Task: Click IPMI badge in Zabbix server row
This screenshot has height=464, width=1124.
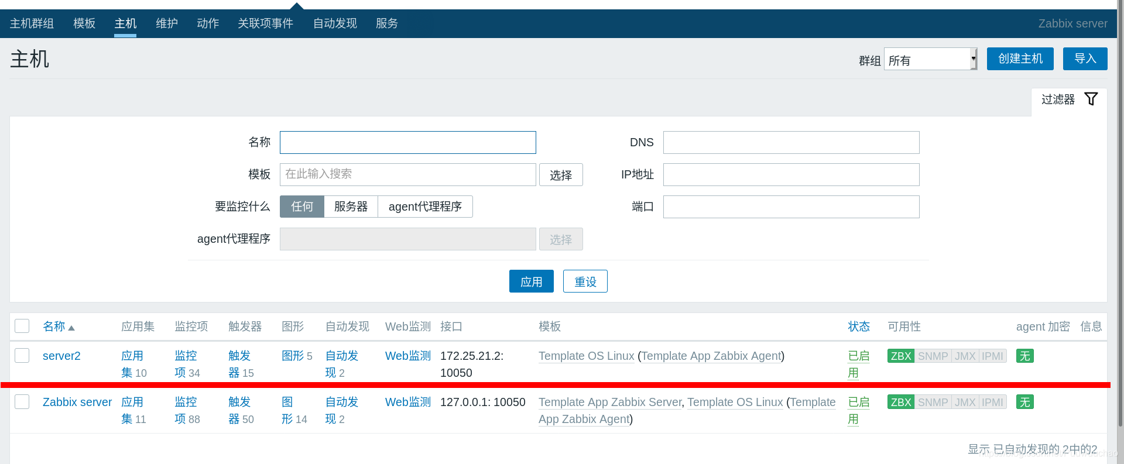Action: tap(992, 402)
